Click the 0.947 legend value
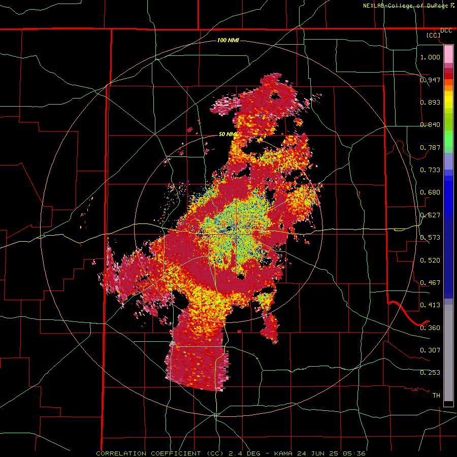Viewport: 457px width, 457px height. click(x=430, y=80)
